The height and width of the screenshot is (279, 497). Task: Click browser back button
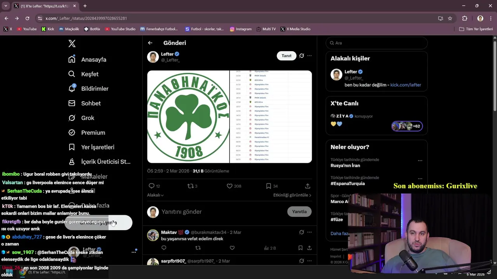(x=6, y=18)
